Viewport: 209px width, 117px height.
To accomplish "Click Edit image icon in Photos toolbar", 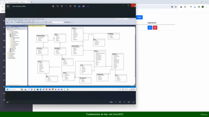I will 53,6.
